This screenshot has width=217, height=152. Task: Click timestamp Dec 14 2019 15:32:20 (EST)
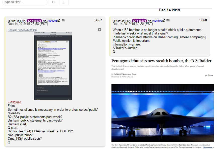coord(133,24)
